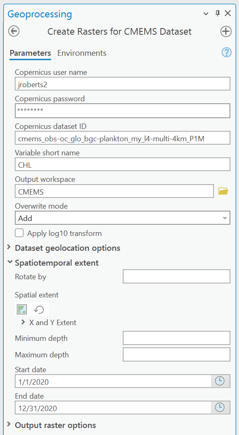This screenshot has height=435, width=239.
Task: Set spatial extent from the current display extent
Action: (x=22, y=309)
